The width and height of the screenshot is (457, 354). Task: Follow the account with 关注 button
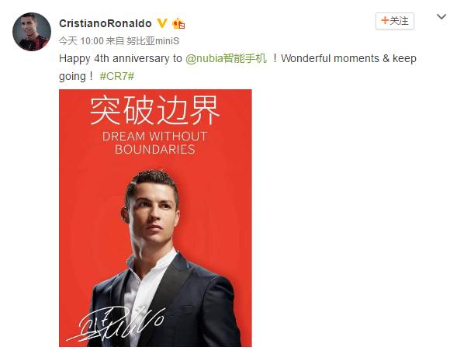[395, 21]
